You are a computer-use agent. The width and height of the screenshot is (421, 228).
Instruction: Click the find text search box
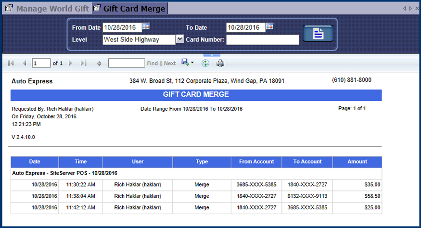pyautogui.click(x=126, y=63)
